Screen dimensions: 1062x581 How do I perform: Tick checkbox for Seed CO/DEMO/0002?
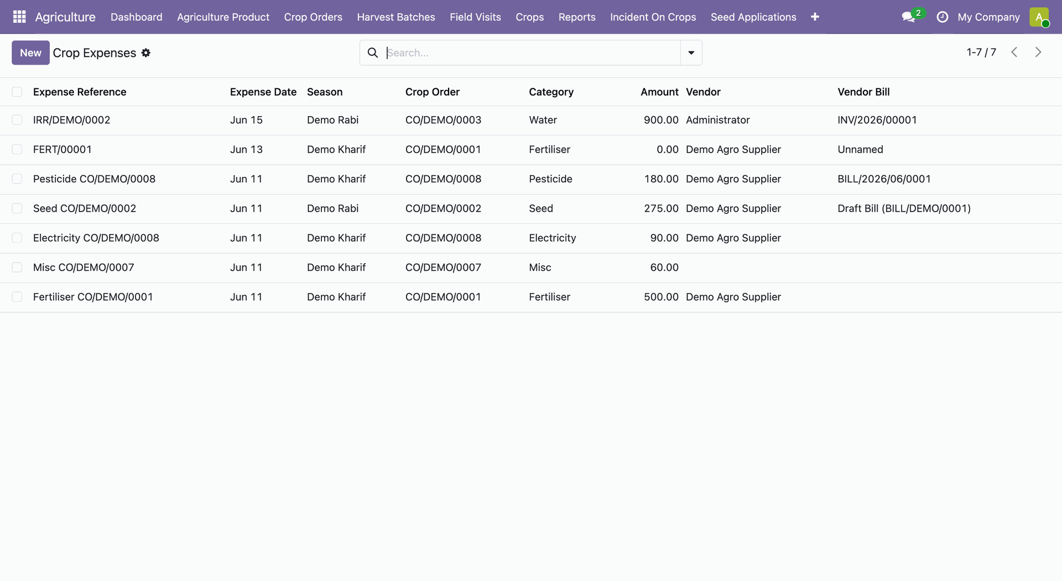pyautogui.click(x=17, y=208)
